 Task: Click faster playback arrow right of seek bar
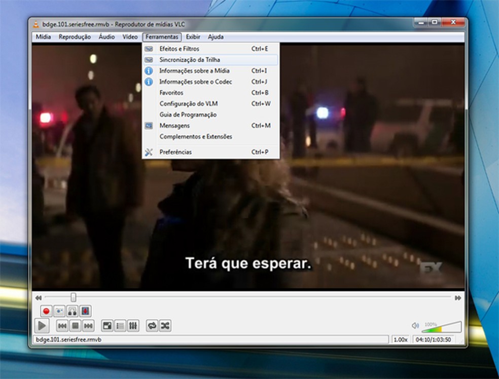[458, 298]
